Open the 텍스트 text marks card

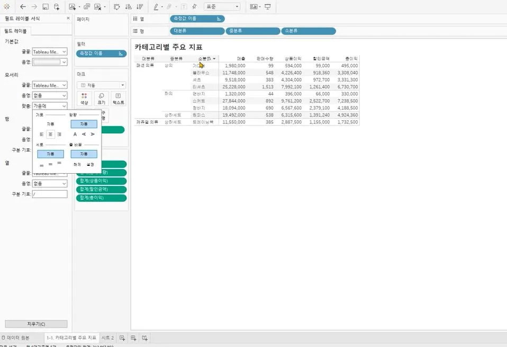[119, 99]
